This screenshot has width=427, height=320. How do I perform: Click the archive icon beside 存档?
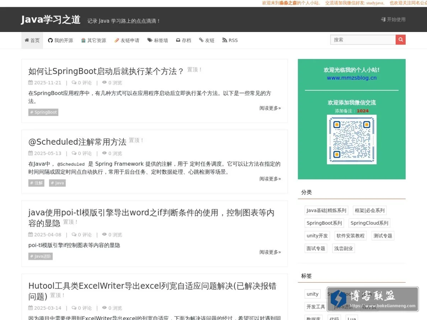coord(178,40)
